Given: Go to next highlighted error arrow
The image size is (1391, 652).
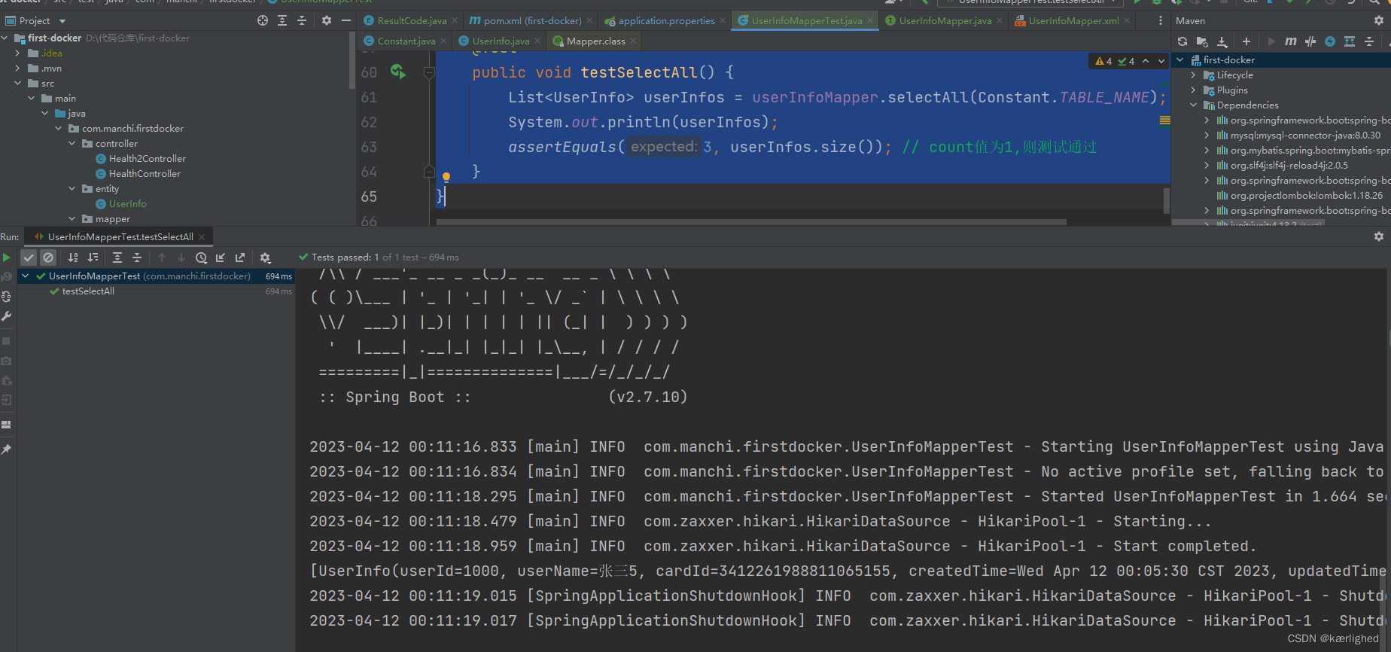Looking at the screenshot, I should [1161, 61].
